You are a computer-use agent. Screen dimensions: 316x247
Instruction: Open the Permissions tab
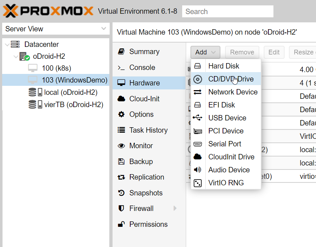149,224
